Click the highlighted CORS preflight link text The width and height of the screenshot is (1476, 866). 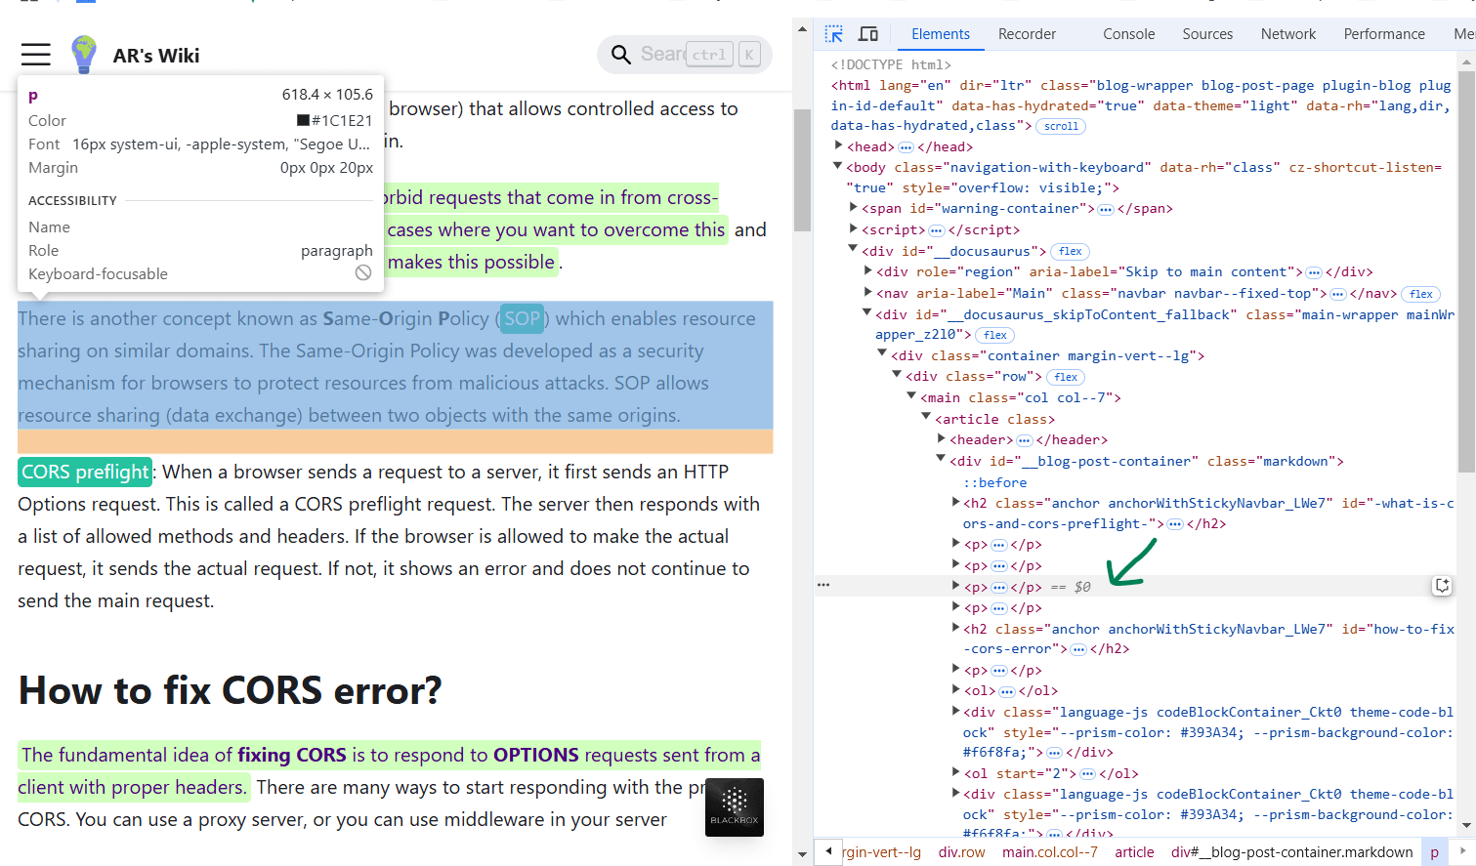tap(84, 472)
